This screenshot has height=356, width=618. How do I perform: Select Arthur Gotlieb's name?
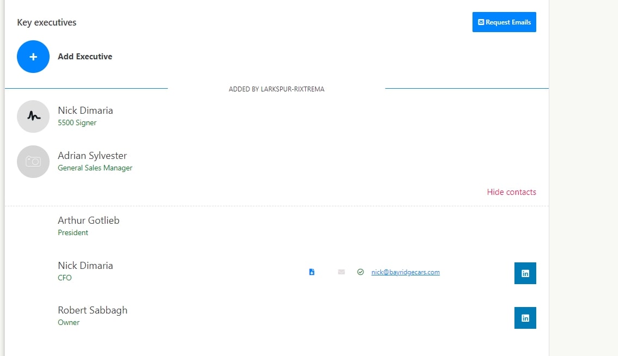click(x=88, y=220)
